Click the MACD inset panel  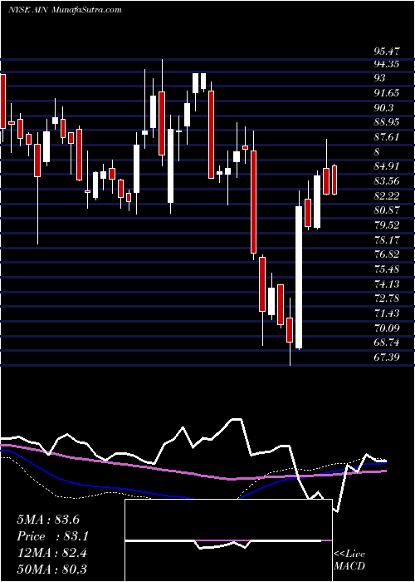228,540
